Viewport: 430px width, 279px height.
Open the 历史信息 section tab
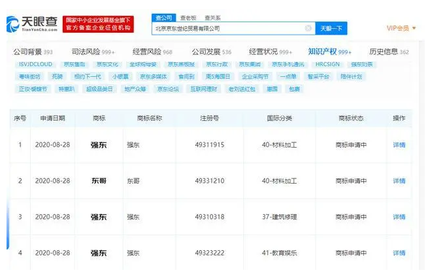[389, 52]
